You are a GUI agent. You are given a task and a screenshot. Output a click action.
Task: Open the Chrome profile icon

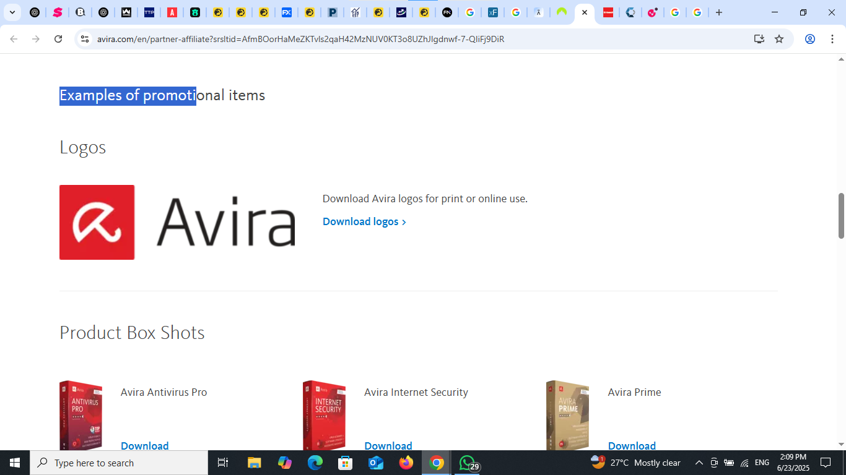click(x=809, y=39)
